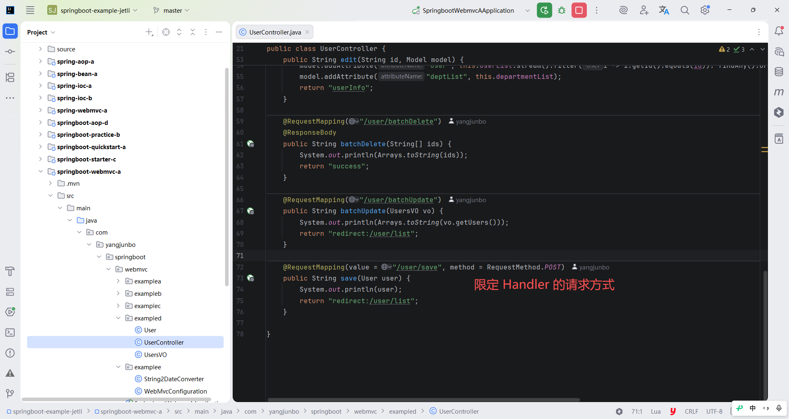Click userInfo view link
The height and width of the screenshot is (419, 789).
[348, 88]
